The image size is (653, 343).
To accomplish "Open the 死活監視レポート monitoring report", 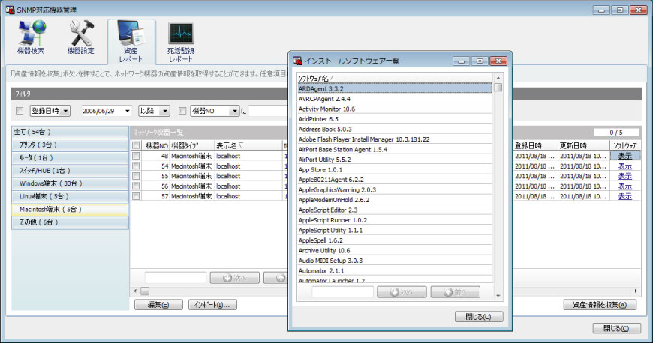I will (181, 42).
